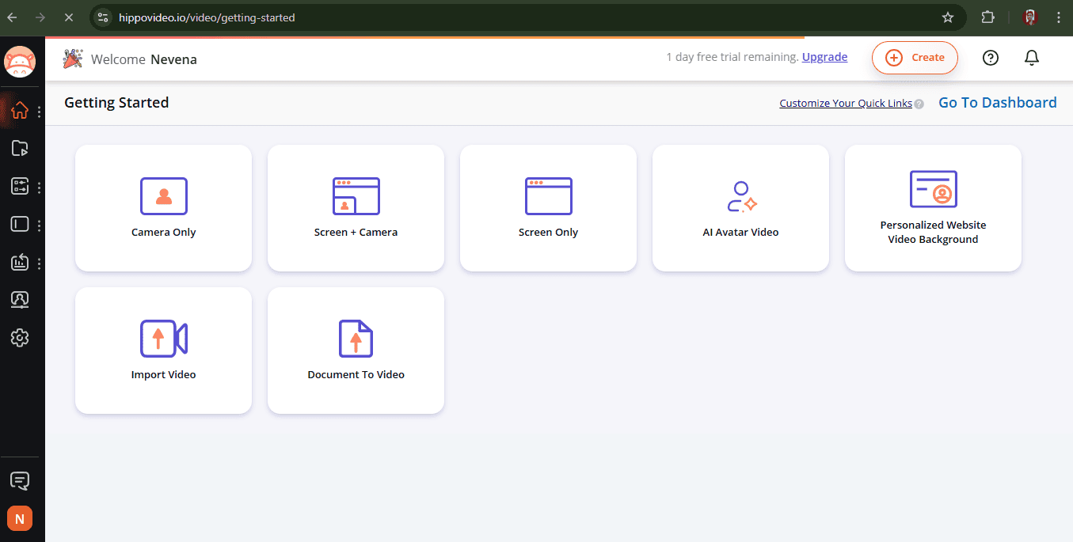
Task: Click the settings gear in sidebar
Action: coord(20,338)
